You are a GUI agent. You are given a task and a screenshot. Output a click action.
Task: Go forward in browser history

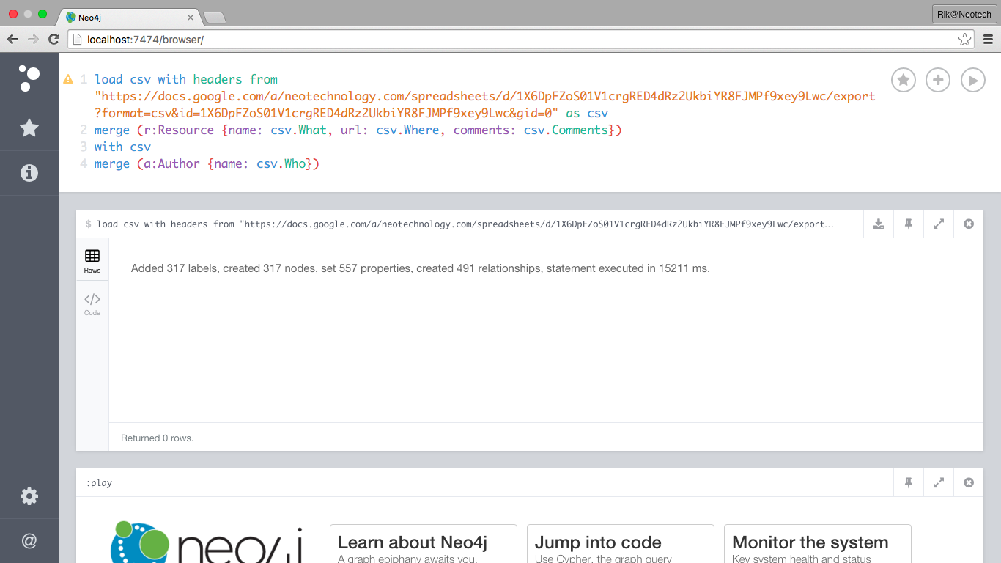[x=34, y=40]
